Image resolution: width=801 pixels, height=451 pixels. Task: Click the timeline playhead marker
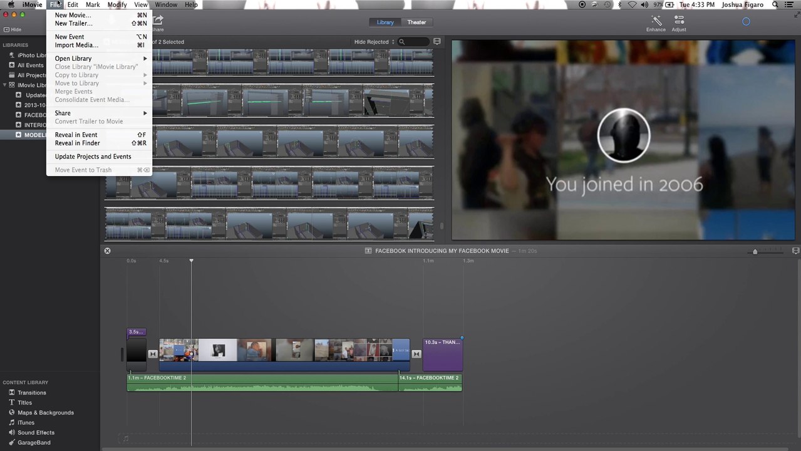192,261
